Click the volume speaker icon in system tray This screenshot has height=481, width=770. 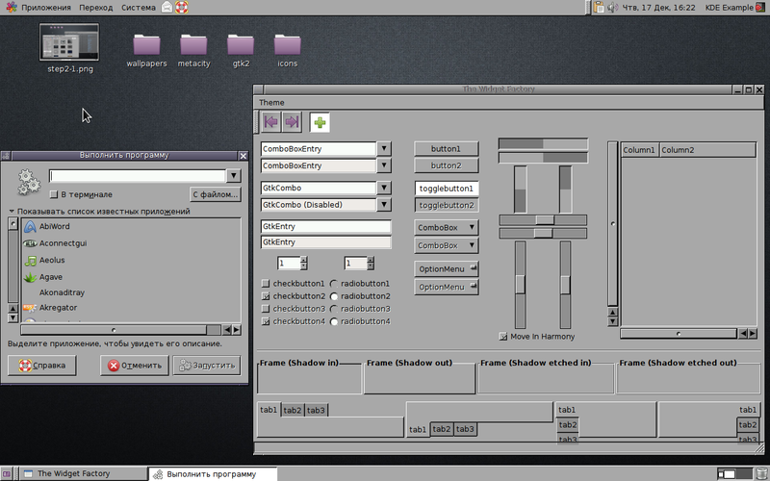point(612,8)
